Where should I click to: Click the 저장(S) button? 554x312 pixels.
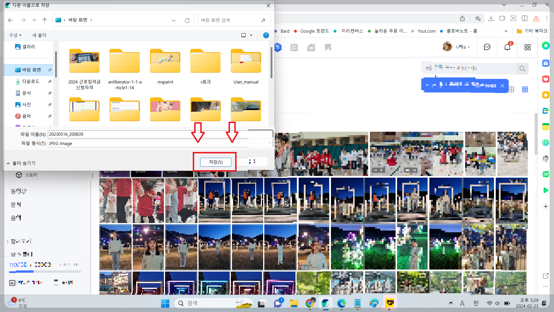click(216, 162)
